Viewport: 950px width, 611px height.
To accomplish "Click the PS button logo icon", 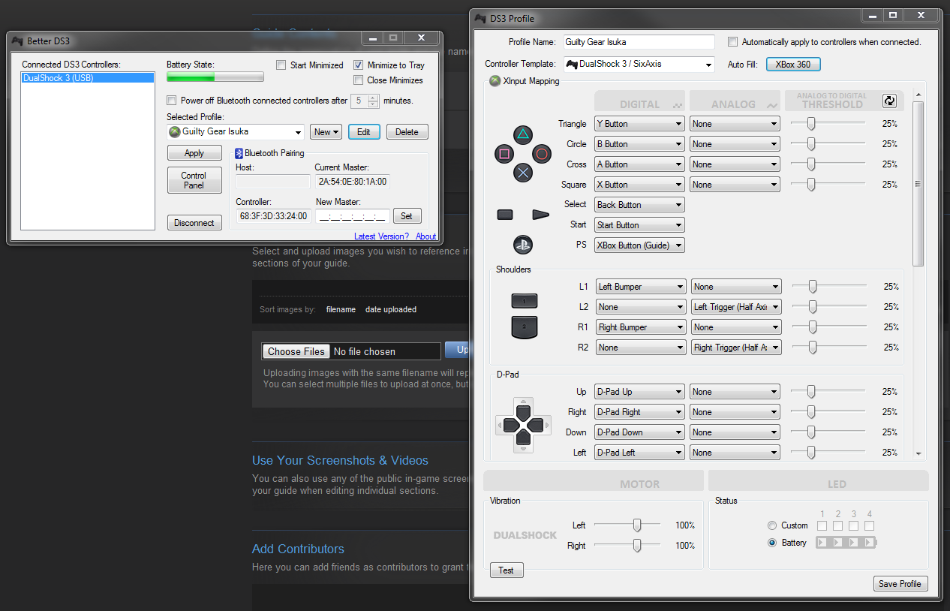I will [x=523, y=244].
